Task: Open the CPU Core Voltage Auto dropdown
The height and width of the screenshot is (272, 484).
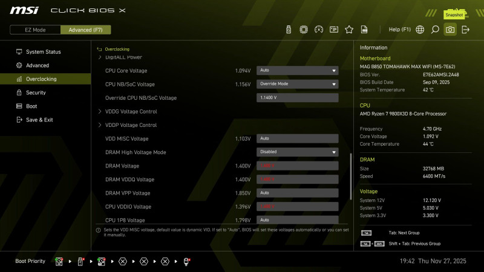Action: click(x=297, y=70)
